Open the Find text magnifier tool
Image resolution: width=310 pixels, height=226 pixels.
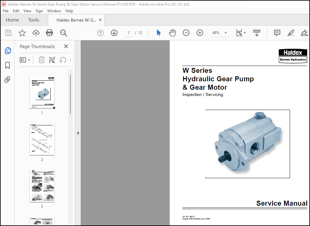click(x=64, y=33)
